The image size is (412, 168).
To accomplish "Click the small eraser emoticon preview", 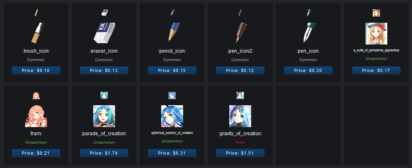I will 104,13.
